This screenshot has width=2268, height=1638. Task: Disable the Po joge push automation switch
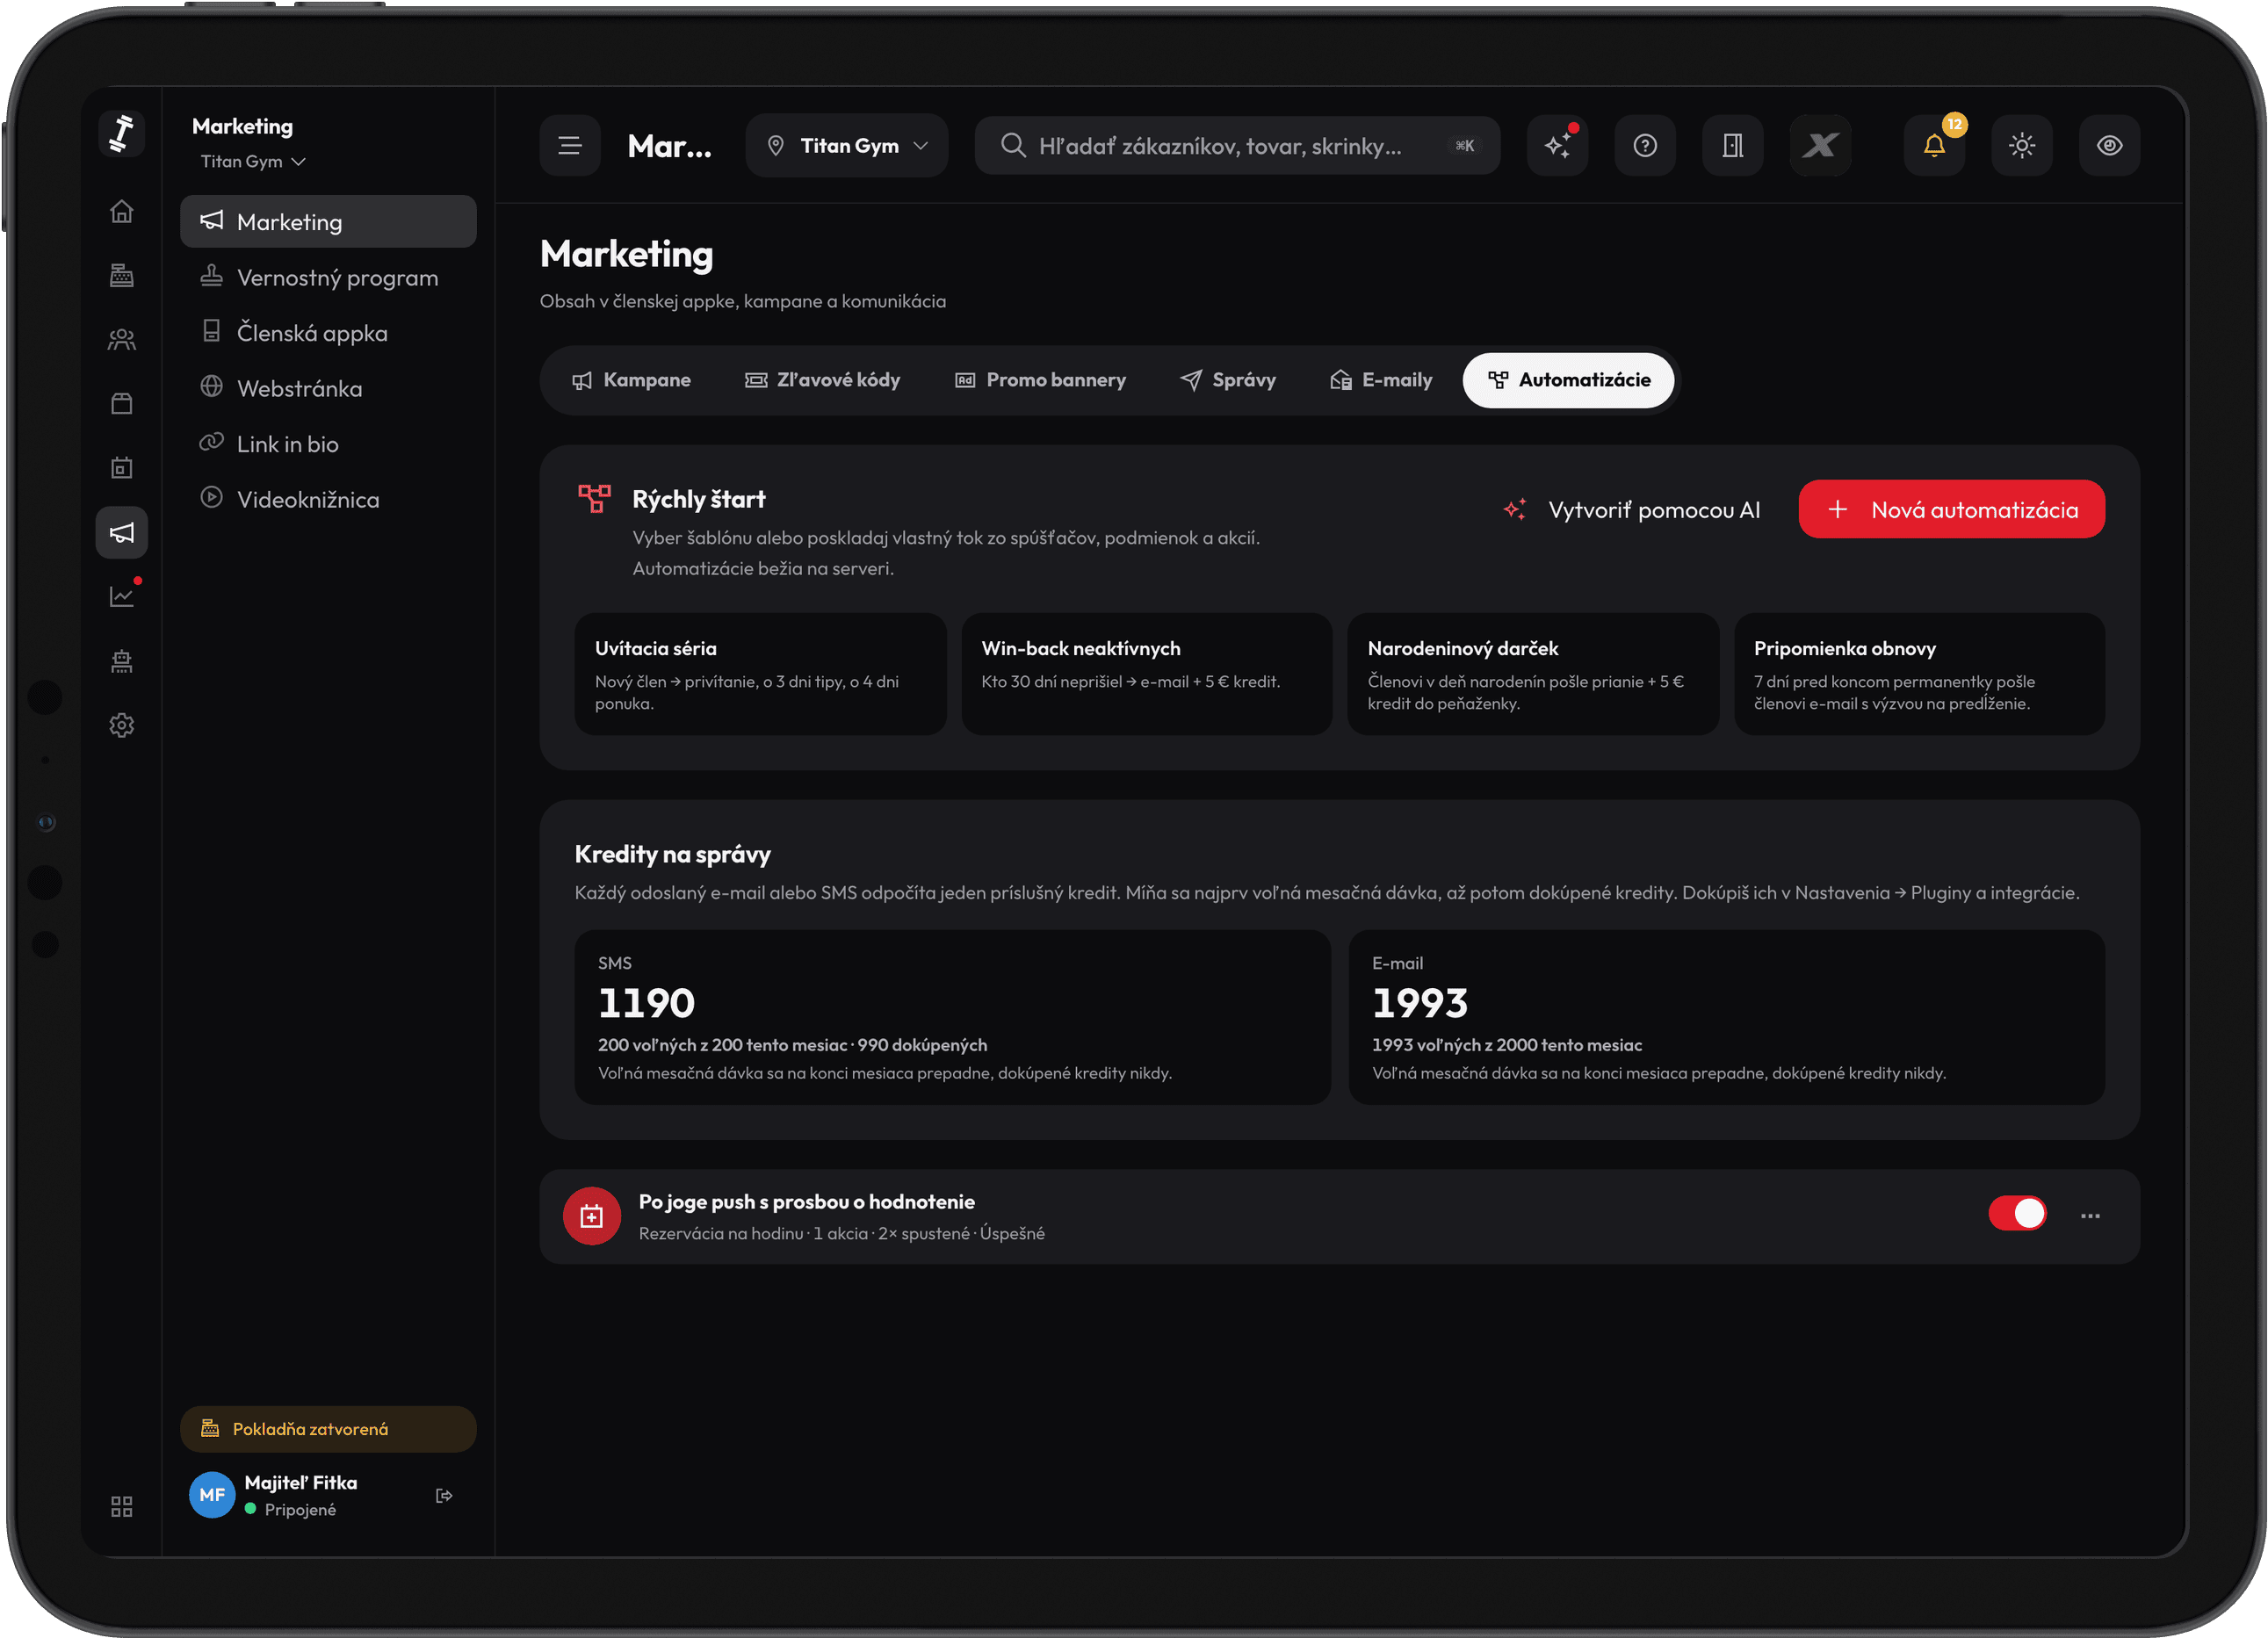(2017, 1213)
